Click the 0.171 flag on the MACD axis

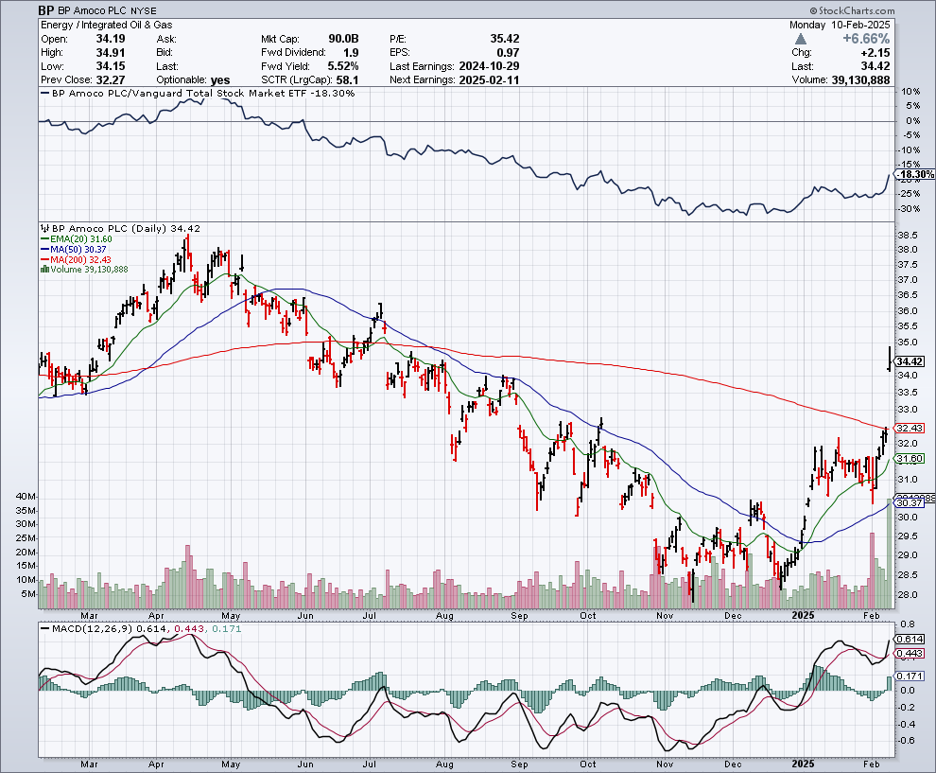coord(910,676)
